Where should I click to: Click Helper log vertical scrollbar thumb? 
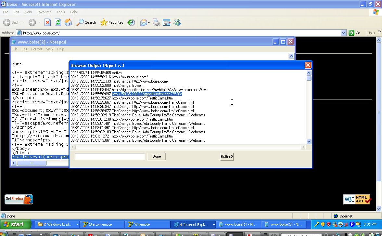(x=309, y=78)
